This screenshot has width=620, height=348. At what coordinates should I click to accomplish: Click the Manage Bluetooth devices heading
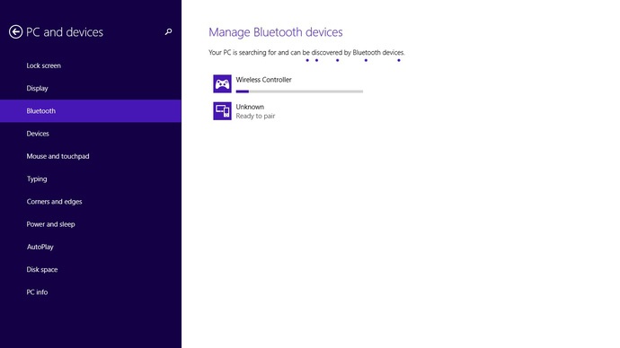pos(276,32)
